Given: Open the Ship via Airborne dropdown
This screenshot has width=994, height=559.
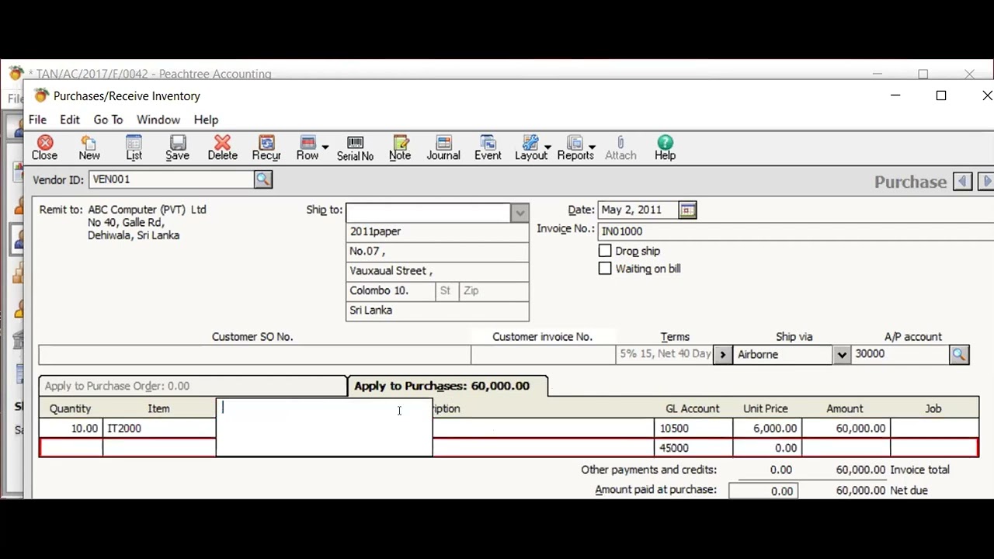Looking at the screenshot, I should (x=841, y=355).
